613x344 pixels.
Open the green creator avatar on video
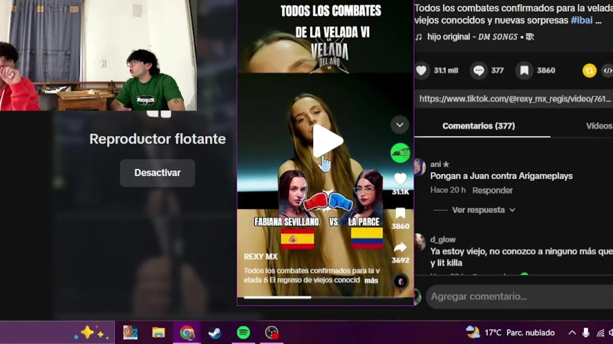400,153
